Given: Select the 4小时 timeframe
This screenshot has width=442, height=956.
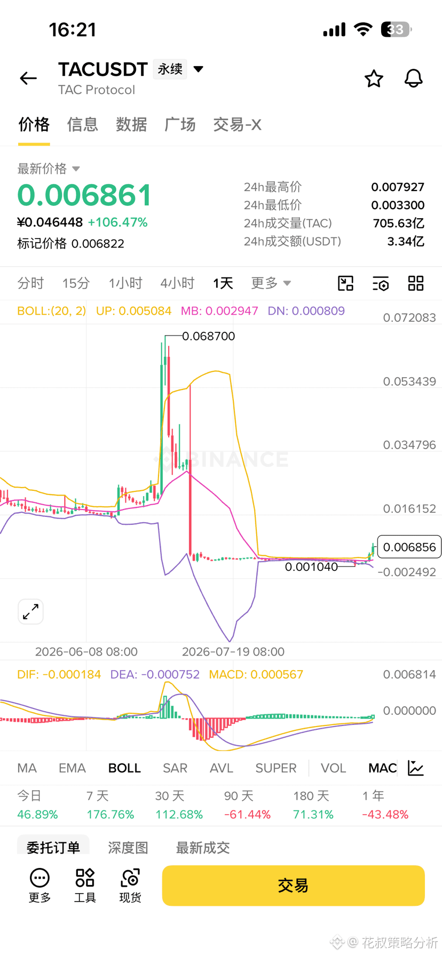Looking at the screenshot, I should coord(177,283).
